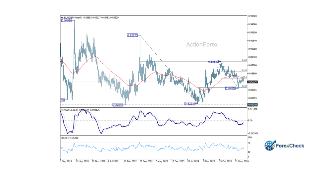Click the 22 Nov 2020 date label
Image resolution: width=318 pixels, height=179 pixels.
(99, 161)
